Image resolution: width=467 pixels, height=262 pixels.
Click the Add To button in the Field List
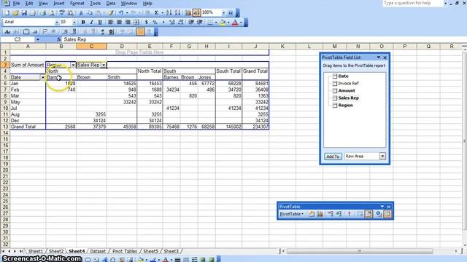click(333, 156)
